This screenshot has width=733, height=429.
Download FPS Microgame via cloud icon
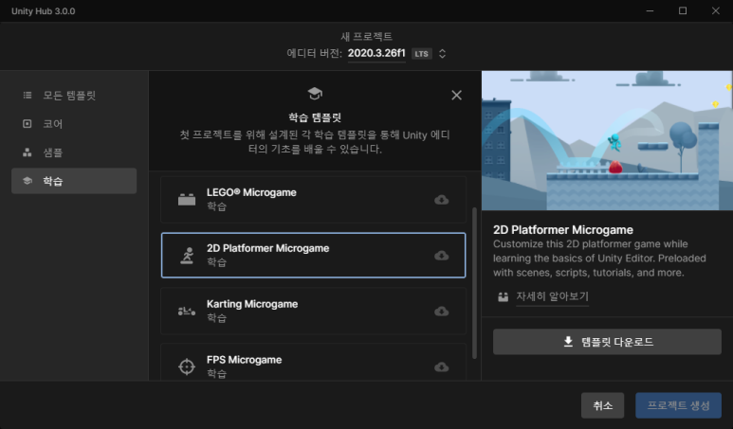pos(441,366)
